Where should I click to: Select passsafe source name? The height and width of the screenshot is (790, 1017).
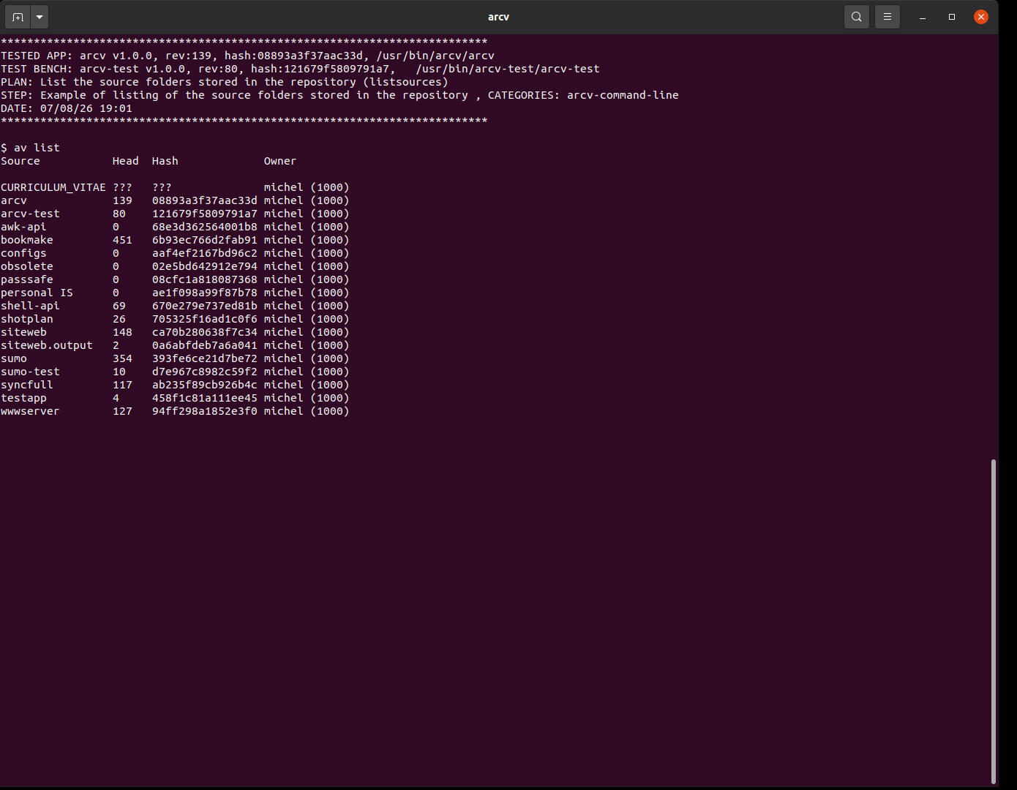pyautogui.click(x=27, y=279)
